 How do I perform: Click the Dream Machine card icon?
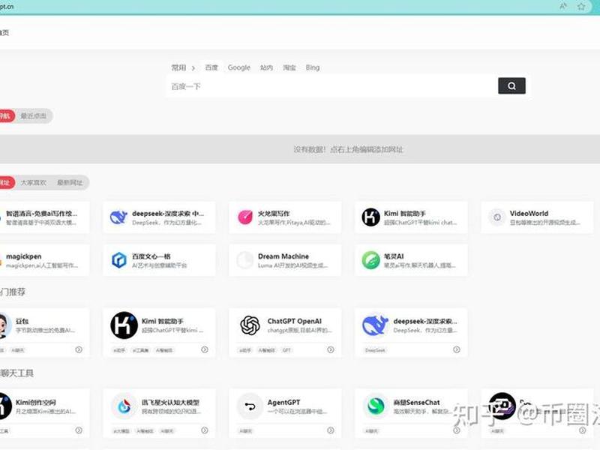245,260
